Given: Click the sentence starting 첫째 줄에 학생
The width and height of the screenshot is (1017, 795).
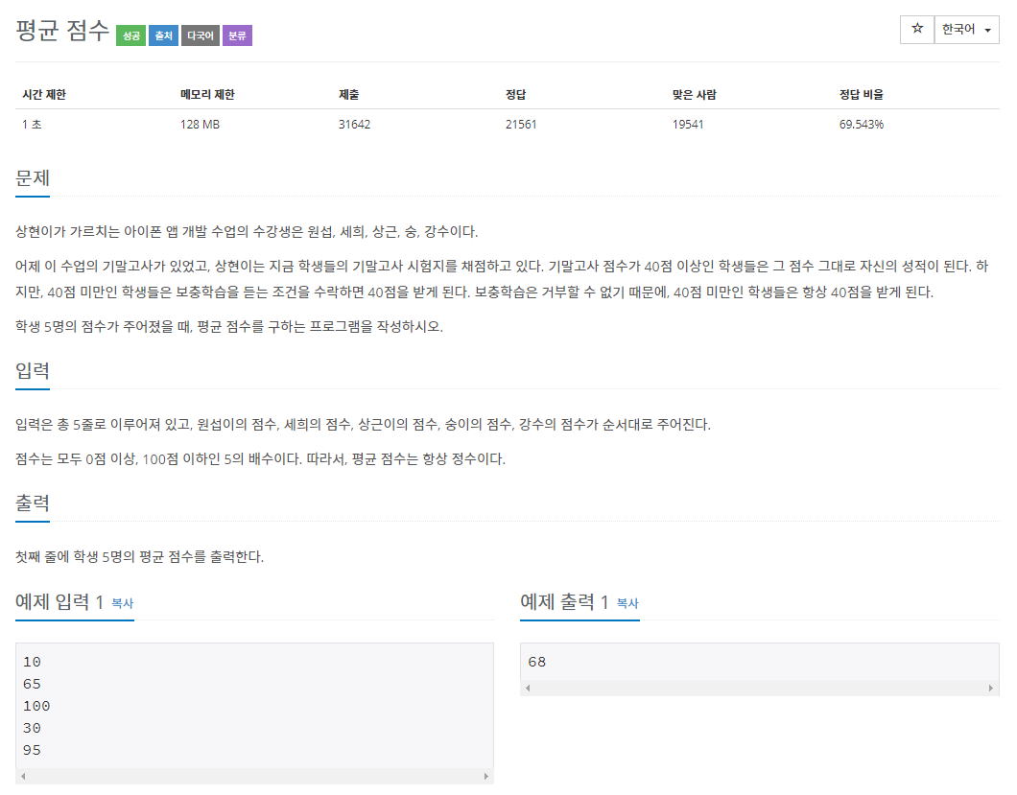Looking at the screenshot, I should click(x=139, y=557).
